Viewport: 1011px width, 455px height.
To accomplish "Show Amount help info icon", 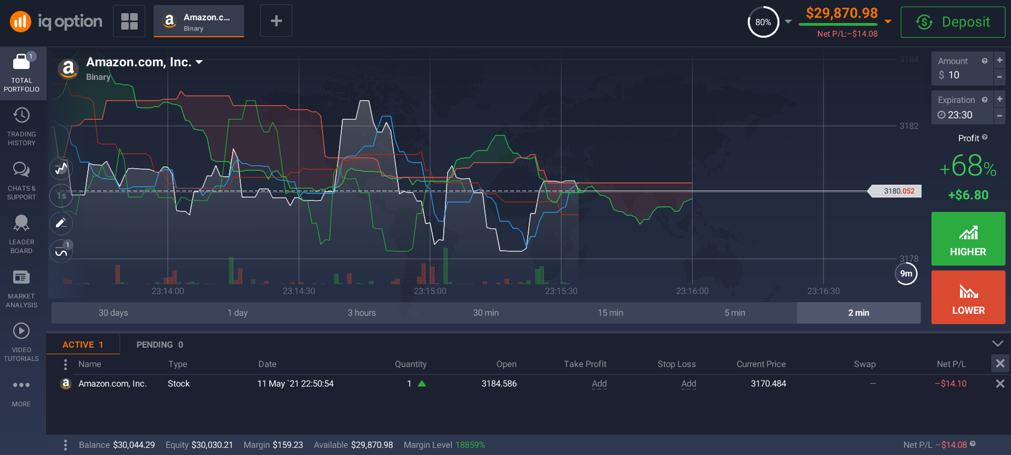I will pos(985,61).
